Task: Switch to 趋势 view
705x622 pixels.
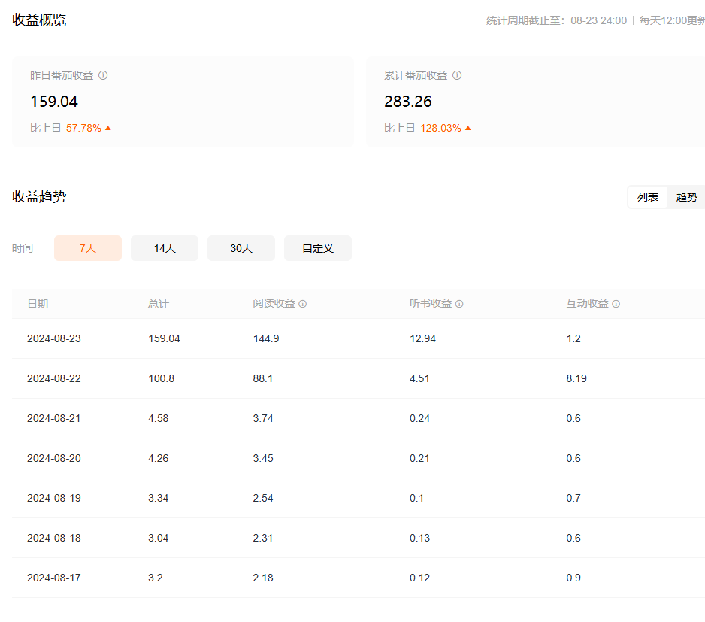Action: tap(686, 197)
